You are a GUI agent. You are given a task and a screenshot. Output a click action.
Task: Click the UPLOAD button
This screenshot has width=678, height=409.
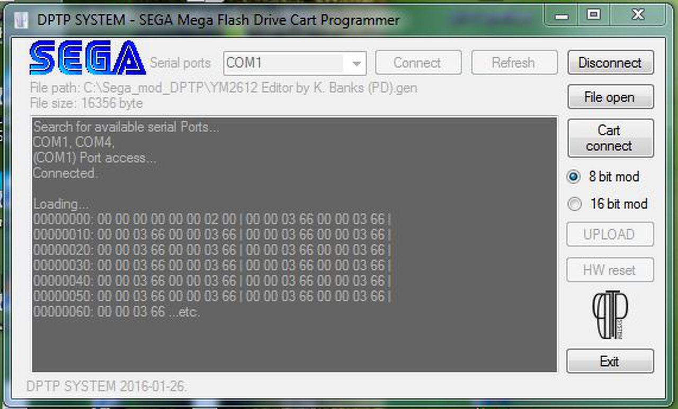[610, 234]
